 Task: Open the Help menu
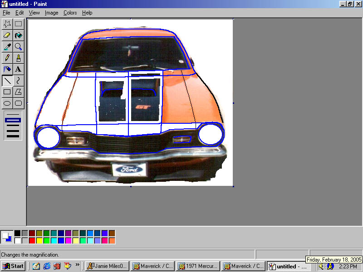pyautogui.click(x=87, y=13)
